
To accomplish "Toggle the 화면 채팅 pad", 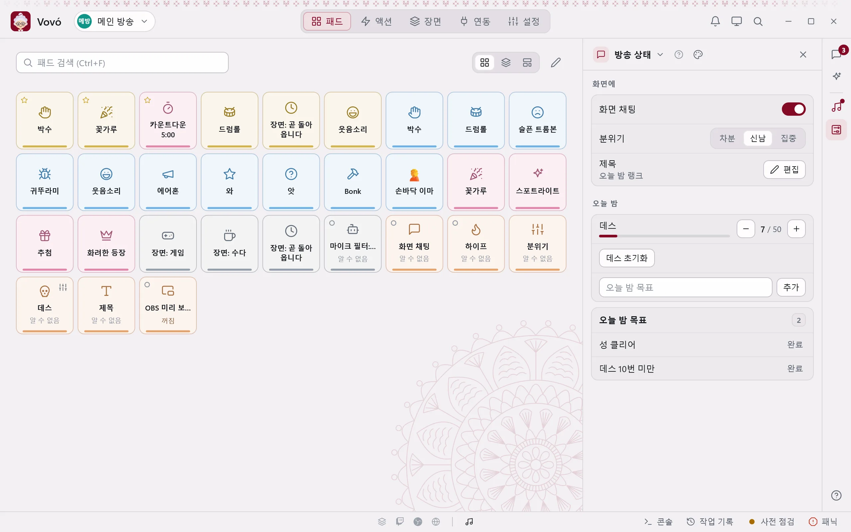I will point(414,243).
